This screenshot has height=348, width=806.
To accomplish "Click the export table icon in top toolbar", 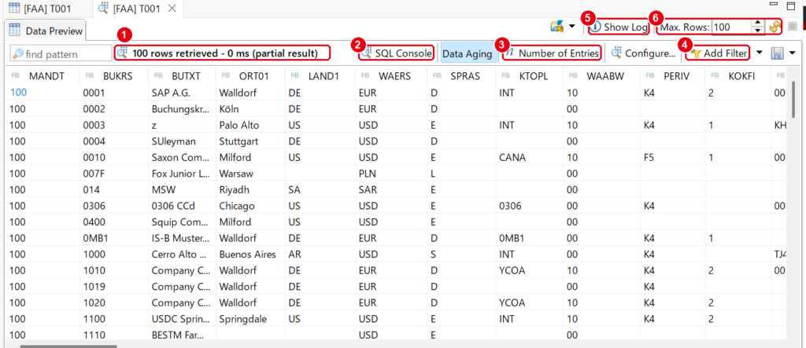I will pos(556,26).
